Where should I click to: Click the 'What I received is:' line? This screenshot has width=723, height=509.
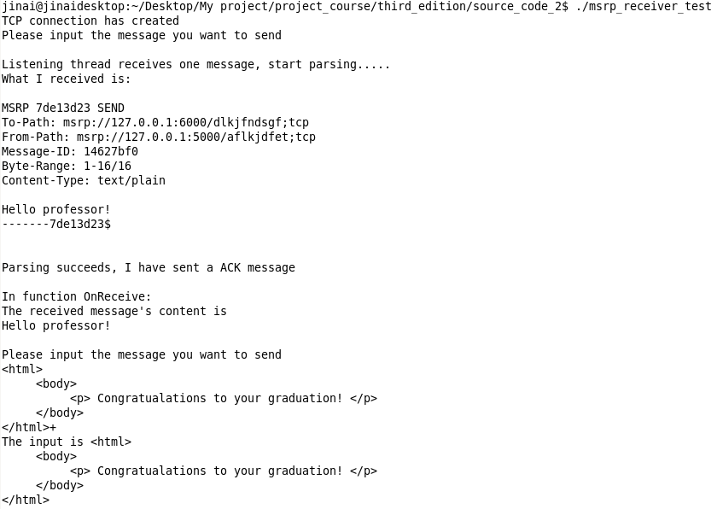[67, 79]
